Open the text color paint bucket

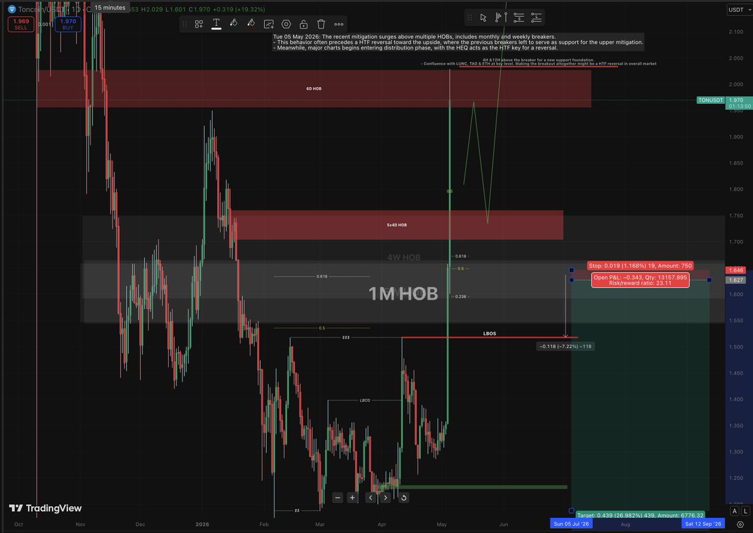point(233,24)
